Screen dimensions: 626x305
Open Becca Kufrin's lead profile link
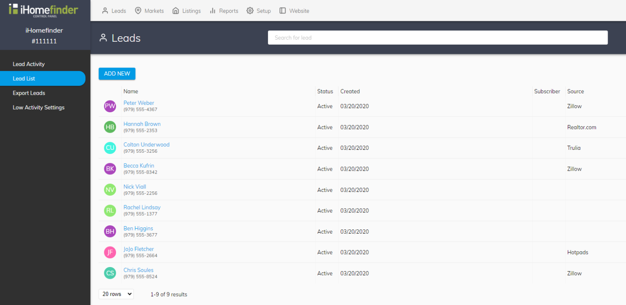click(139, 166)
